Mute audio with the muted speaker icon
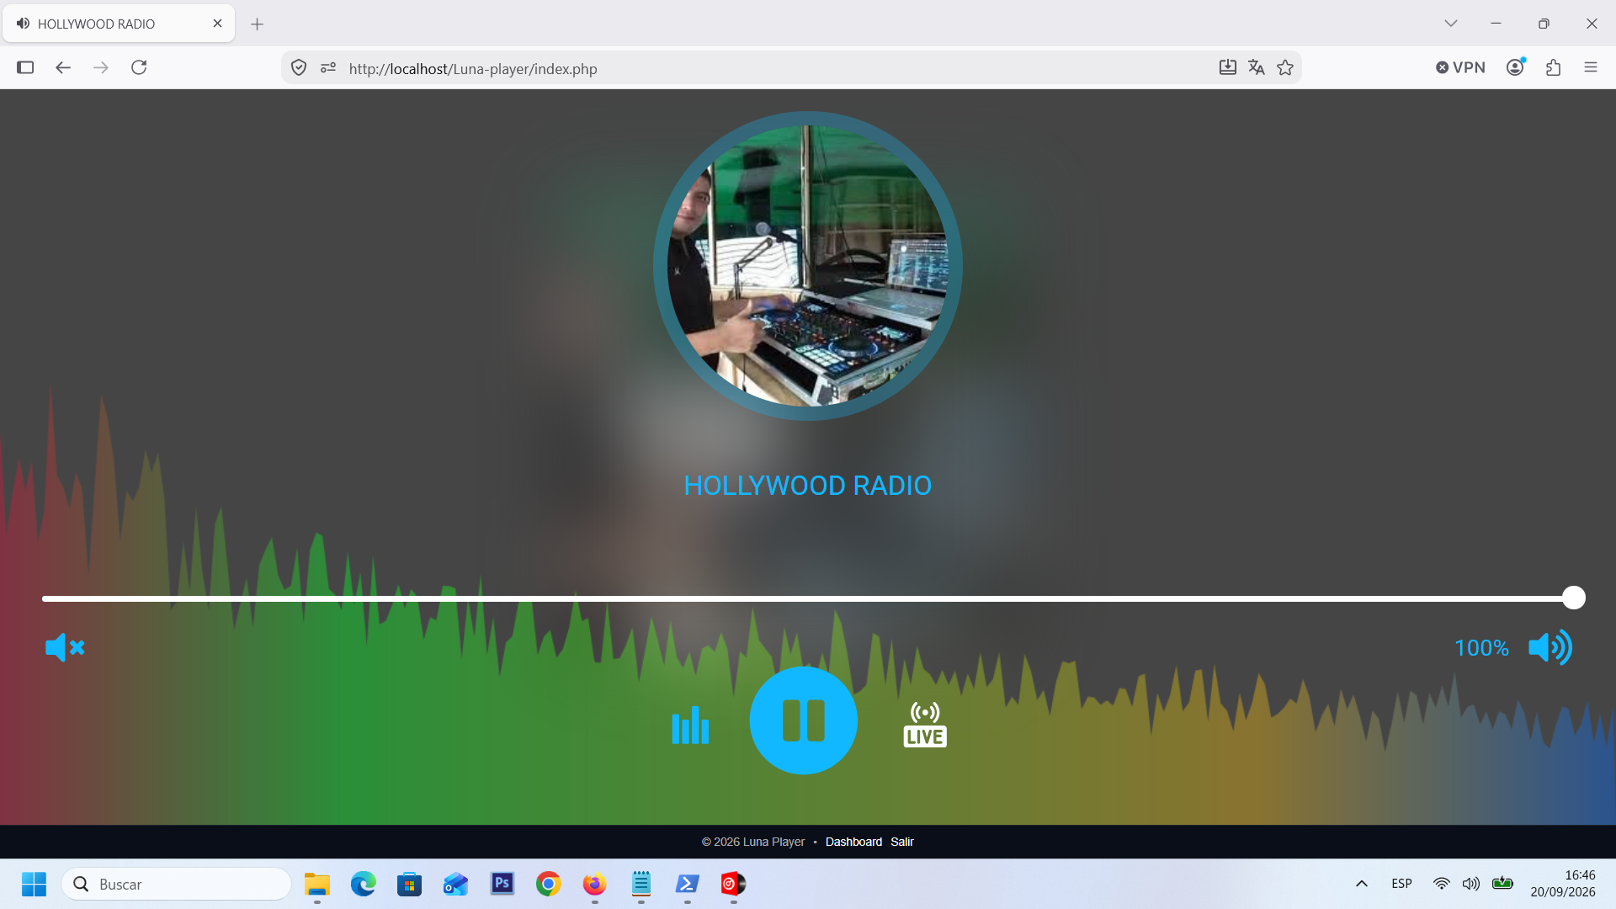The width and height of the screenshot is (1616, 909). (65, 647)
